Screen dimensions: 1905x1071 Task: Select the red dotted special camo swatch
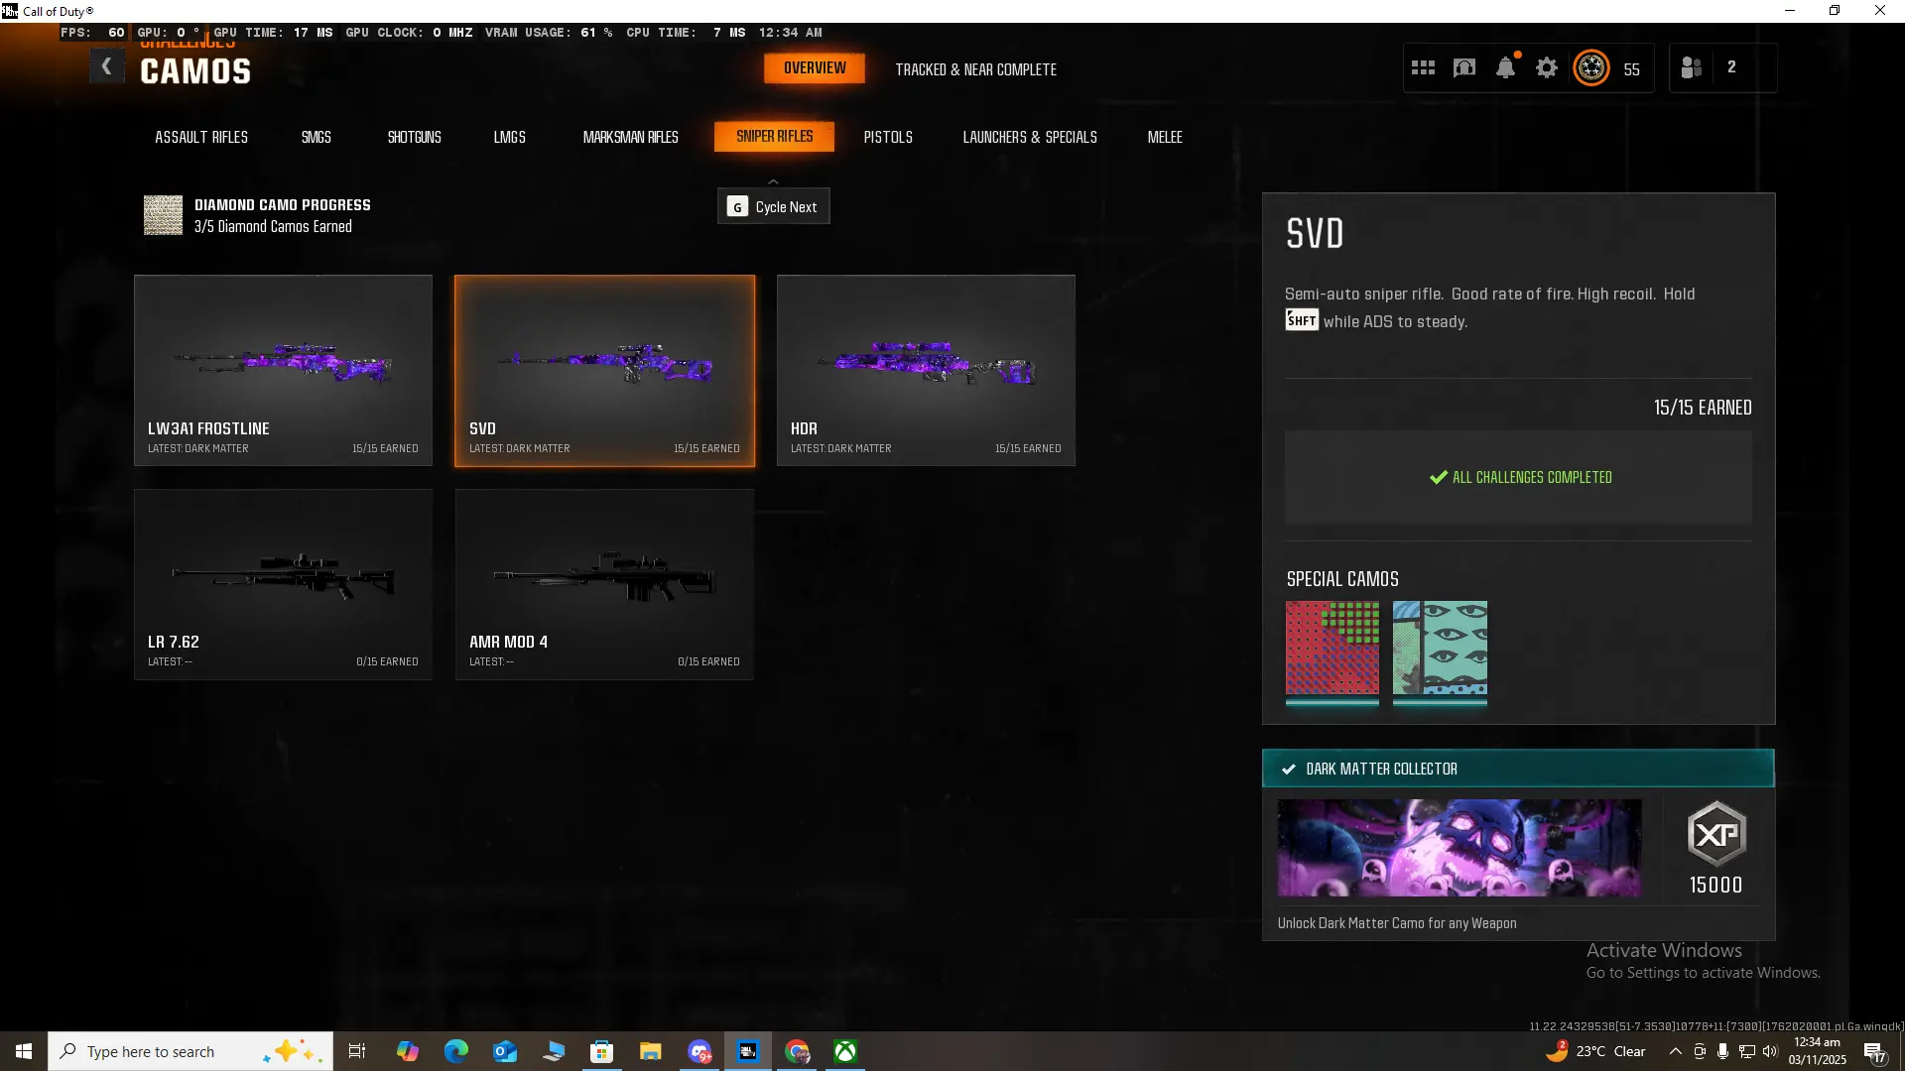[x=1332, y=649]
